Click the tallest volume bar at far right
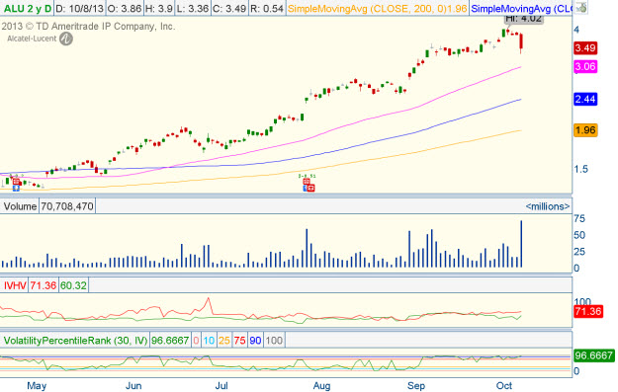The width and height of the screenshot is (618, 392). 521,244
